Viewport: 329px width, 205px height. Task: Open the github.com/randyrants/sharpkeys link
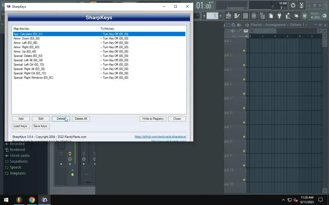pyautogui.click(x=160, y=137)
